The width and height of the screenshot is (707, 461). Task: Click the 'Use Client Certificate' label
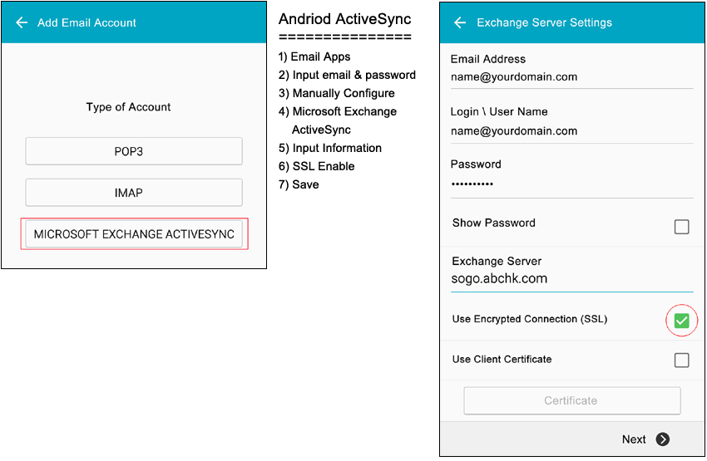pyautogui.click(x=502, y=360)
